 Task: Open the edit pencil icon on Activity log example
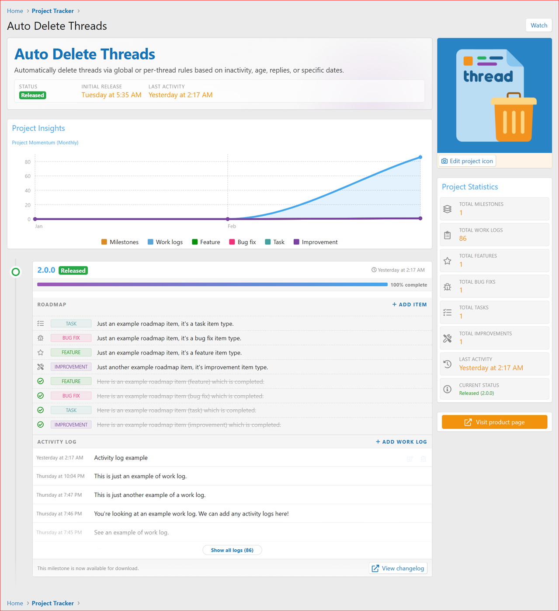[x=410, y=458]
